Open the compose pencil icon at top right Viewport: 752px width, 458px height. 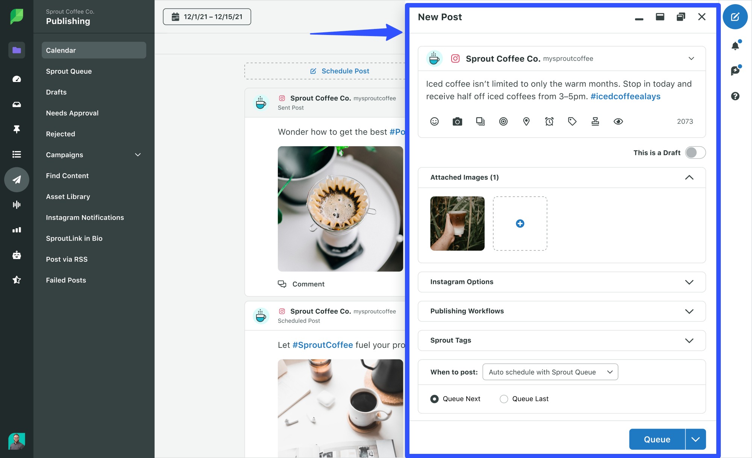click(735, 17)
